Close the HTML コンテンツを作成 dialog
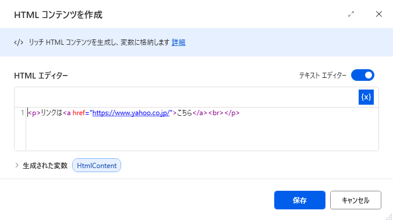This screenshot has height=221, width=393. pos(378,14)
